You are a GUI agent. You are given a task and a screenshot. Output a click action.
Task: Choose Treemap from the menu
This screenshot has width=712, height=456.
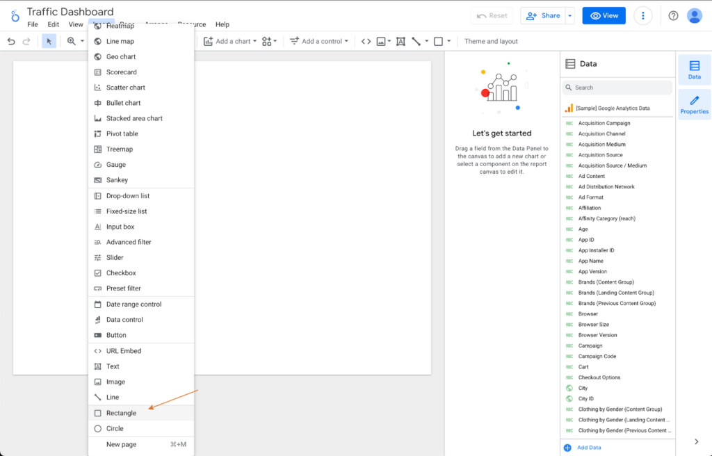point(141,149)
